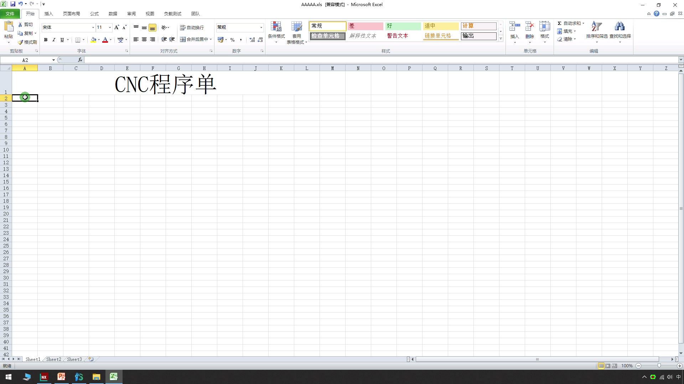
Task: Select the 检查单元格 cell style
Action: click(327, 36)
